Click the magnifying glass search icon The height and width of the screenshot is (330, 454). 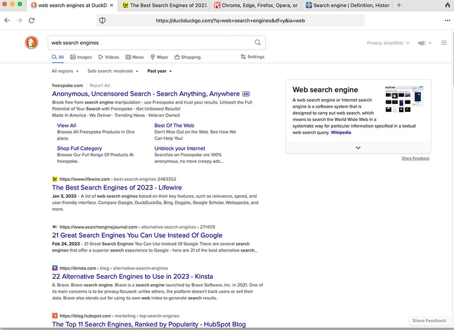point(258,42)
